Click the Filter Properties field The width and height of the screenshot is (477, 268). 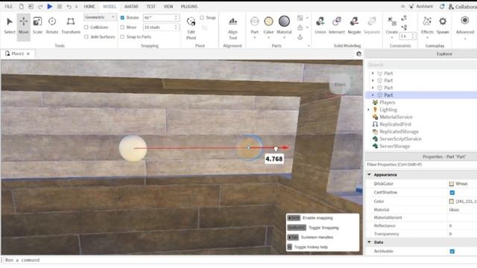[422, 165]
